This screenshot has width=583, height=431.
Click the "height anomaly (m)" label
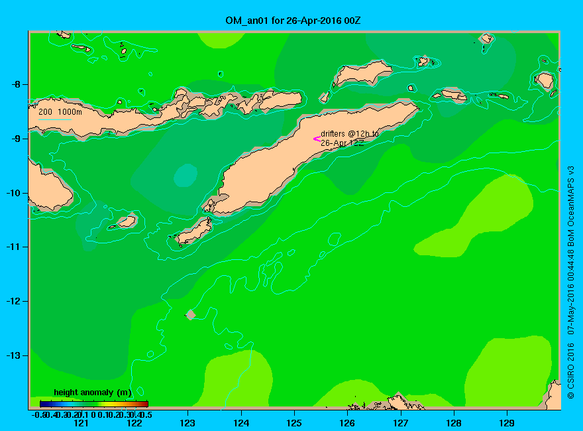(93, 393)
